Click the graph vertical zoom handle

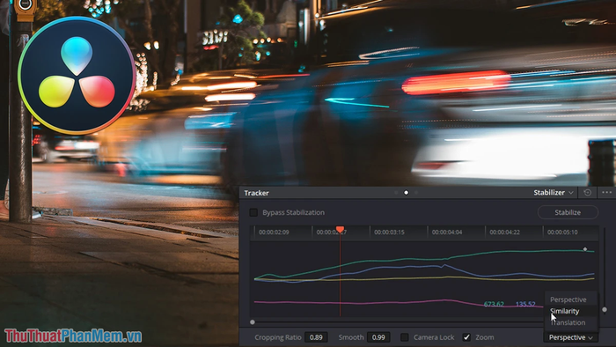click(x=605, y=310)
